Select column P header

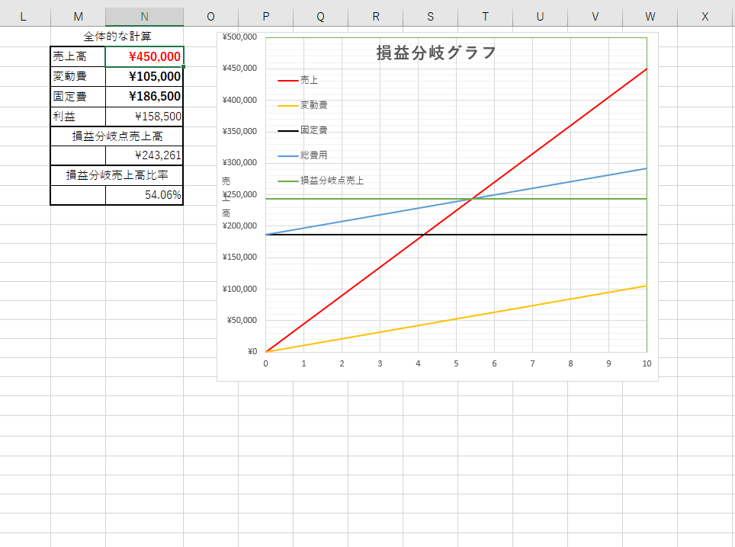click(x=266, y=17)
